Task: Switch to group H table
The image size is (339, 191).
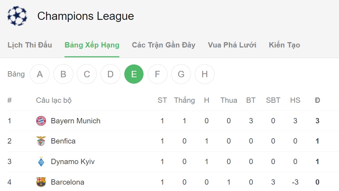Action: [x=205, y=74]
